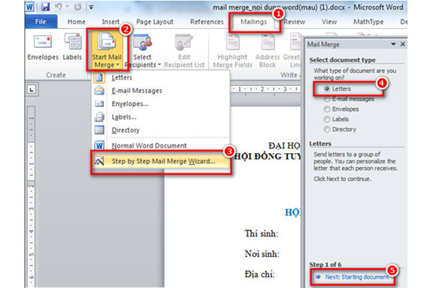Click the 'Thí sinh:' text in document
432x288 pixels.
(x=262, y=234)
